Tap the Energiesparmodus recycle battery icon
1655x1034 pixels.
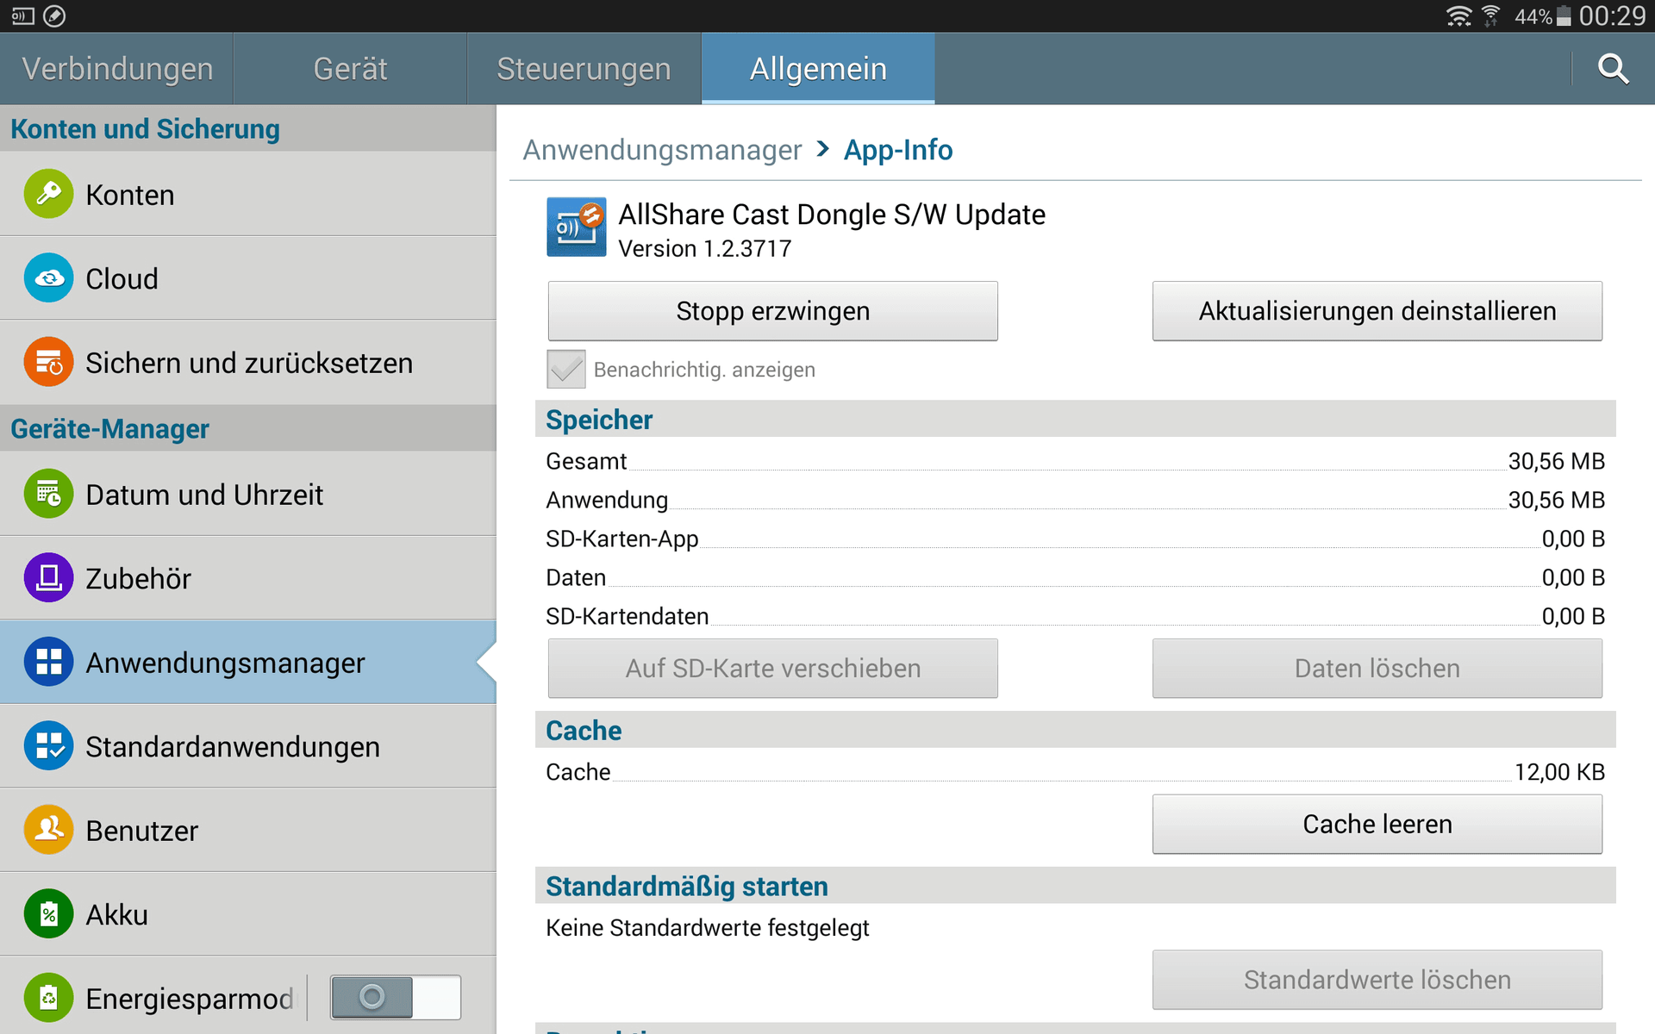pos(48,998)
